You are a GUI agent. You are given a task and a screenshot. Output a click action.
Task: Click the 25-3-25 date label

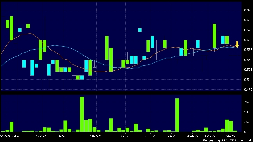[150, 136]
